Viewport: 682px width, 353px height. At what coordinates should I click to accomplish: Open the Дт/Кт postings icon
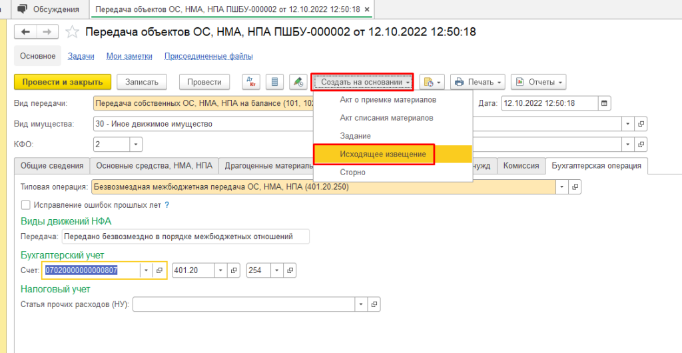point(251,82)
